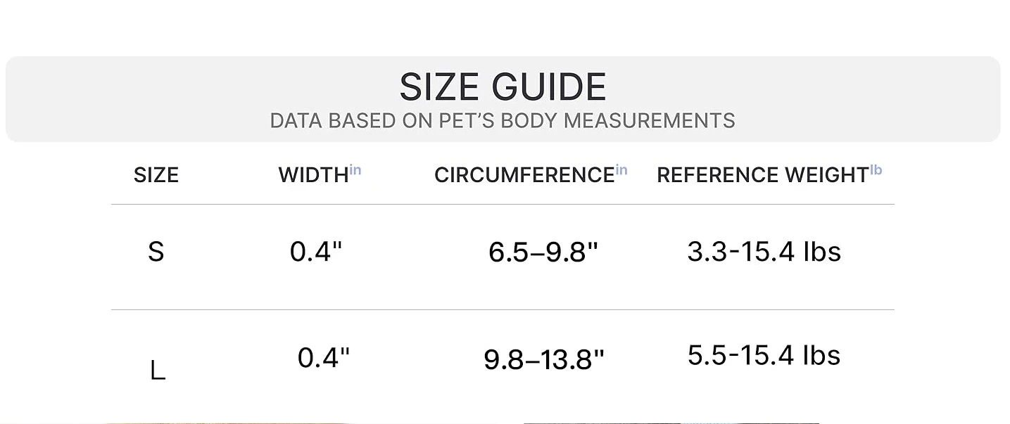Click the 5.5-15.4 lbs weight value
The height and width of the screenshot is (424, 1010).
pyautogui.click(x=764, y=355)
